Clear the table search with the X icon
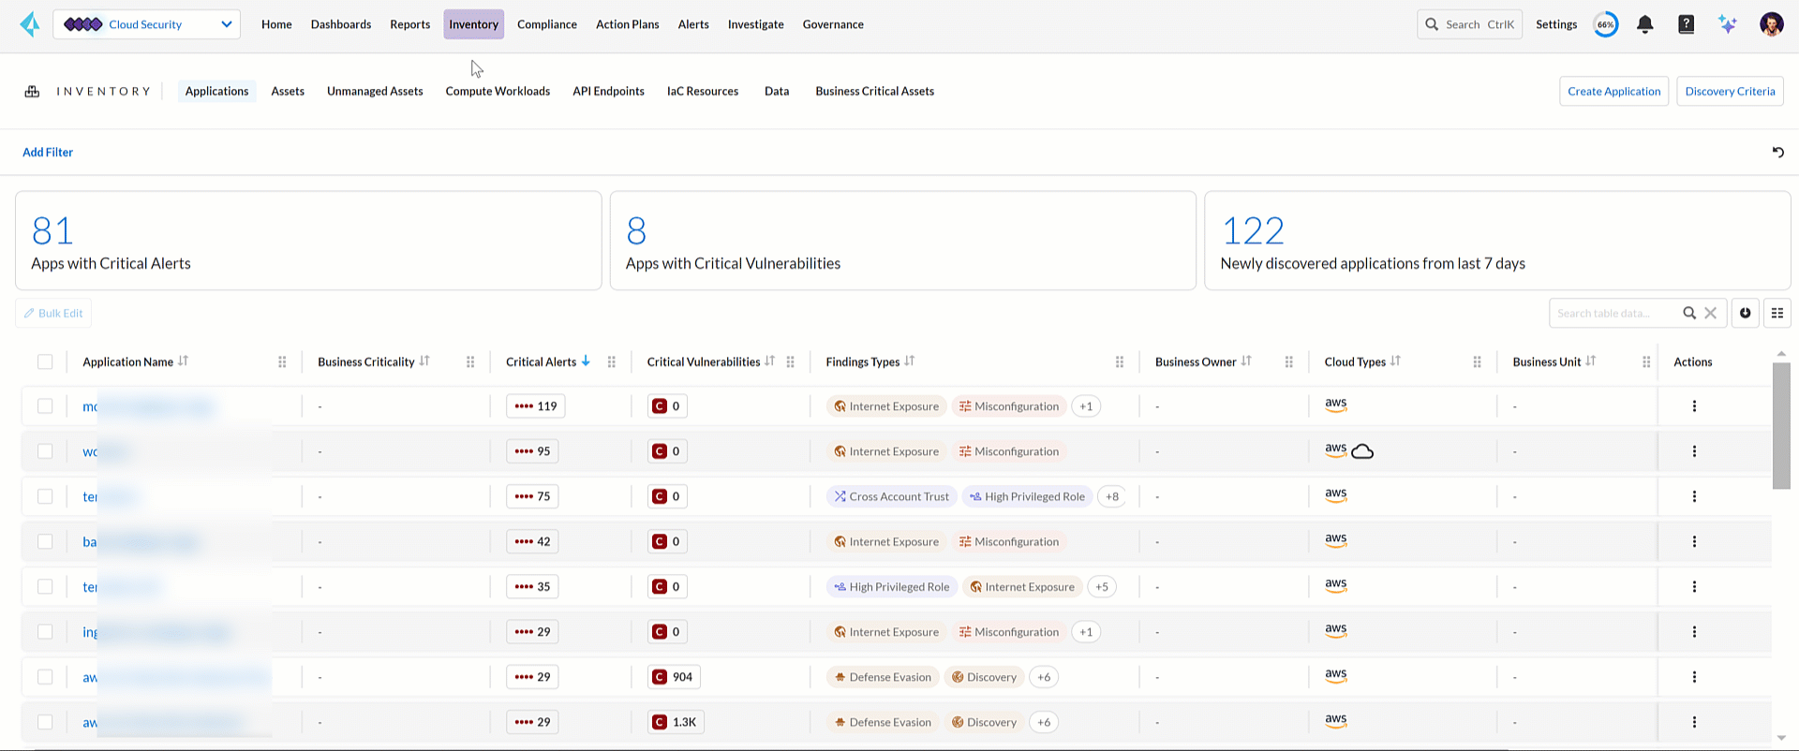 point(1710,313)
